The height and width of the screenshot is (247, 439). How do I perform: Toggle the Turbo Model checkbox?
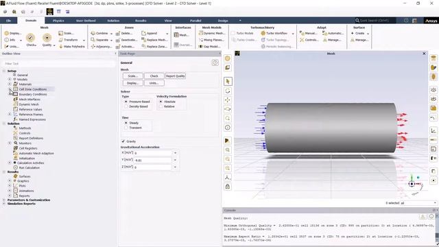[233, 34]
